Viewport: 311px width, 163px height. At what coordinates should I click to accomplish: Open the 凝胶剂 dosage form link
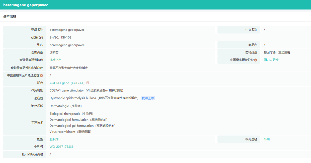(54, 139)
